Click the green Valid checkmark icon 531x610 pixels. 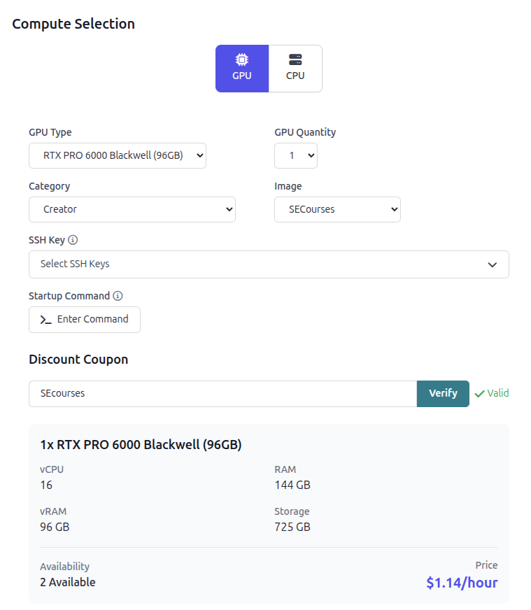point(479,394)
